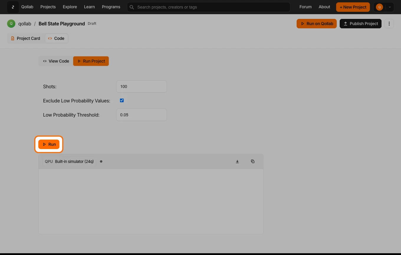Click the Exclude Low Probability Values: label
The image size is (401, 255).
pyautogui.click(x=77, y=101)
